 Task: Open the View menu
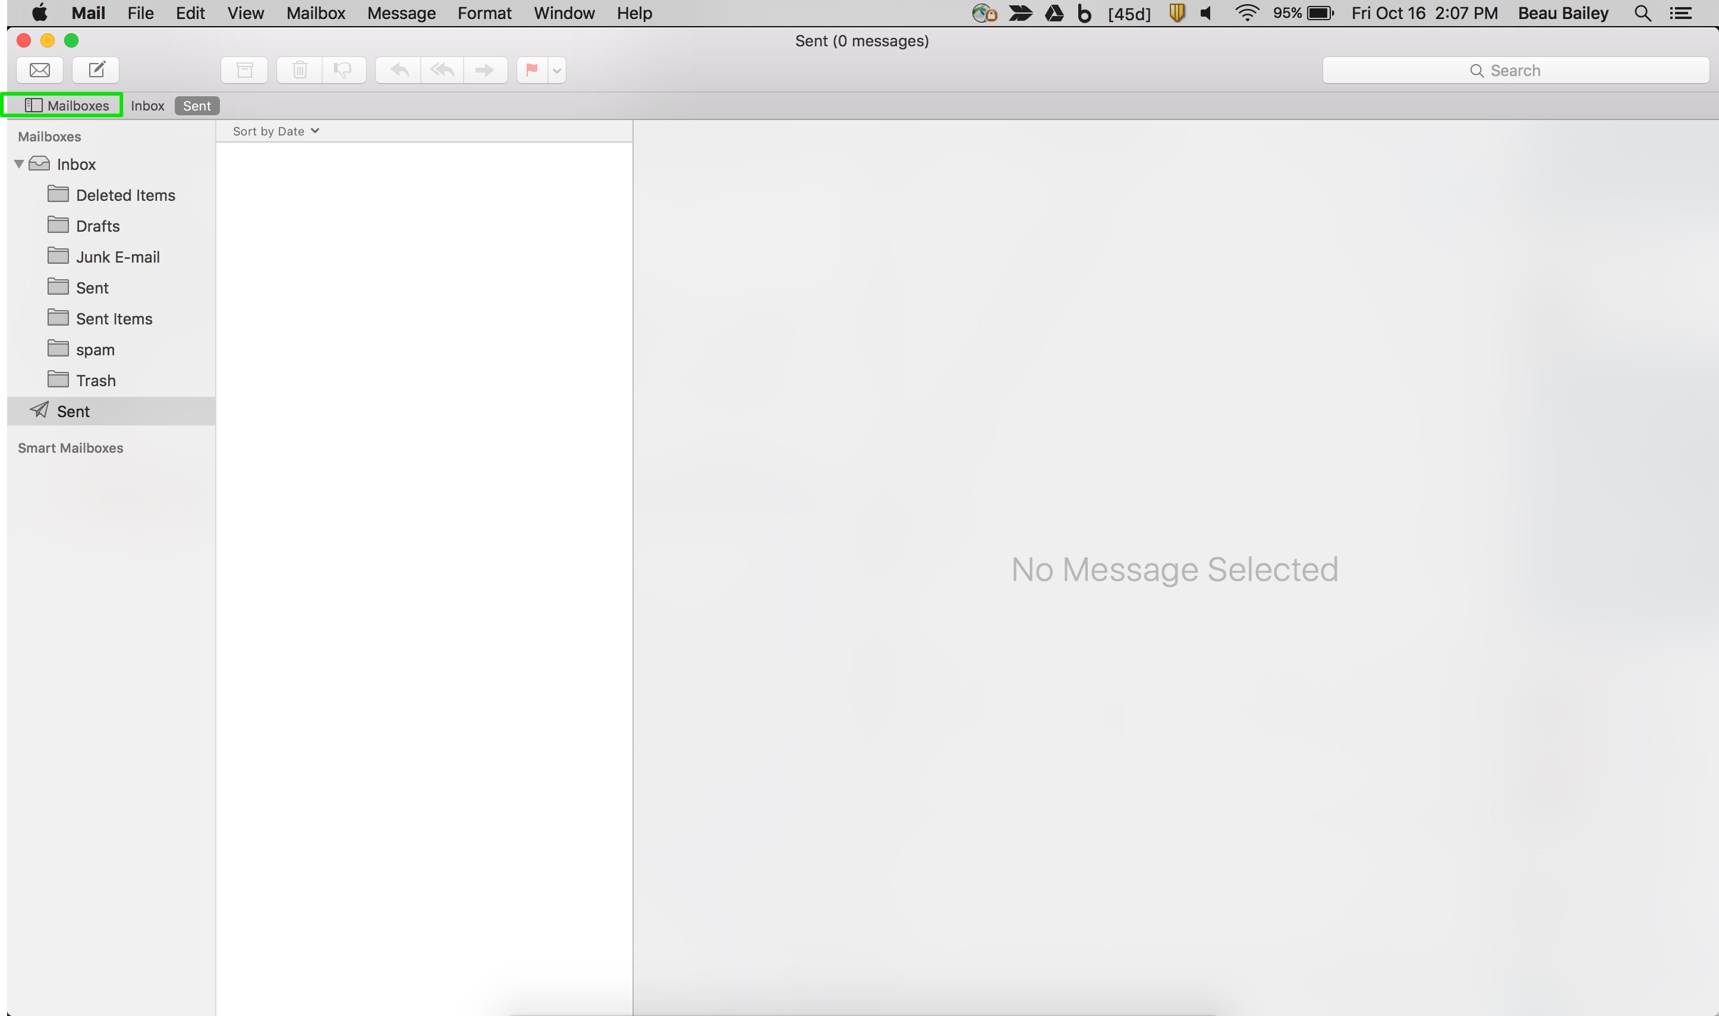tap(246, 13)
